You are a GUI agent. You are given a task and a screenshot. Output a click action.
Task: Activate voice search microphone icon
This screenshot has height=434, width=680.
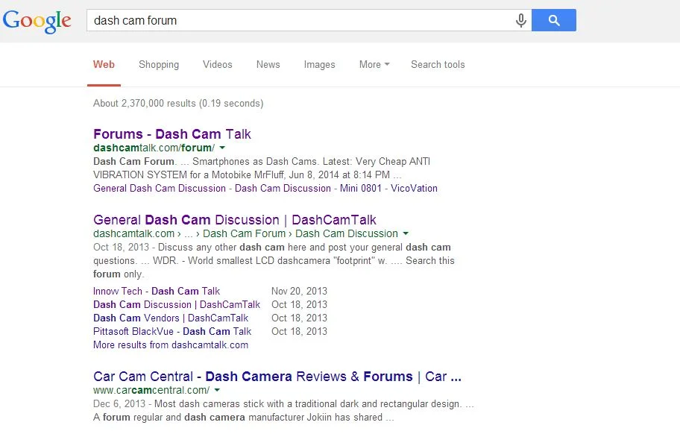[x=521, y=20]
